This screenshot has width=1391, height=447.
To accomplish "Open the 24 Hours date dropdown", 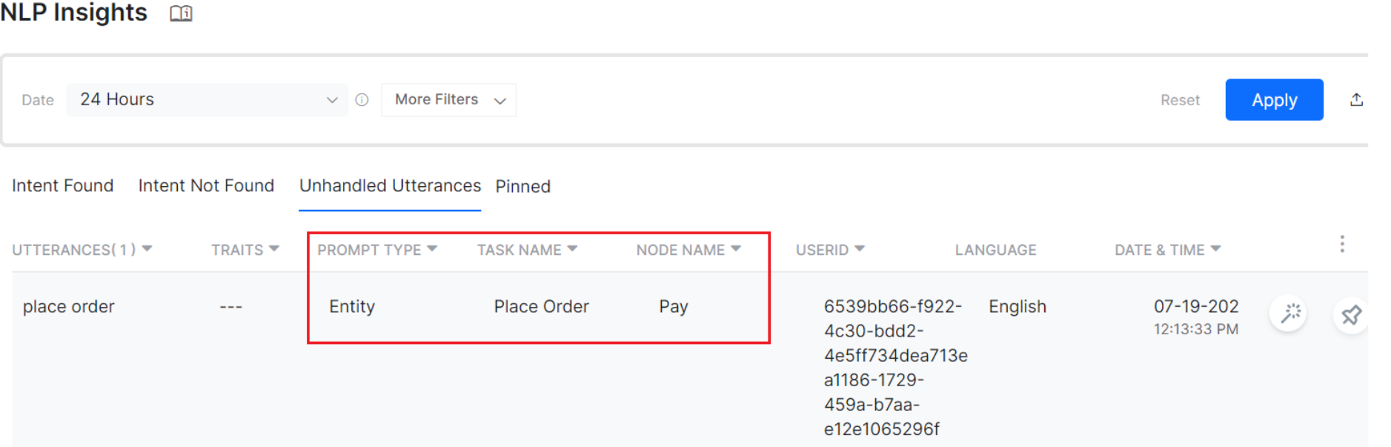I will (x=207, y=100).
